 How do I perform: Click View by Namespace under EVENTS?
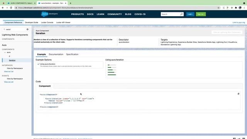15,79
